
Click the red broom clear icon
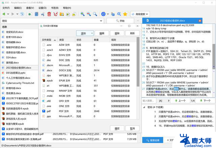coord(55,14)
